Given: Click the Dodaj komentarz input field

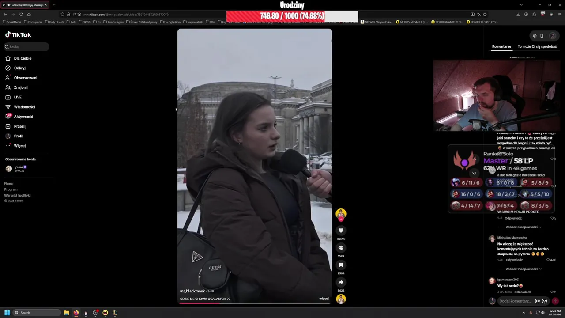Looking at the screenshot, I should (x=516, y=301).
